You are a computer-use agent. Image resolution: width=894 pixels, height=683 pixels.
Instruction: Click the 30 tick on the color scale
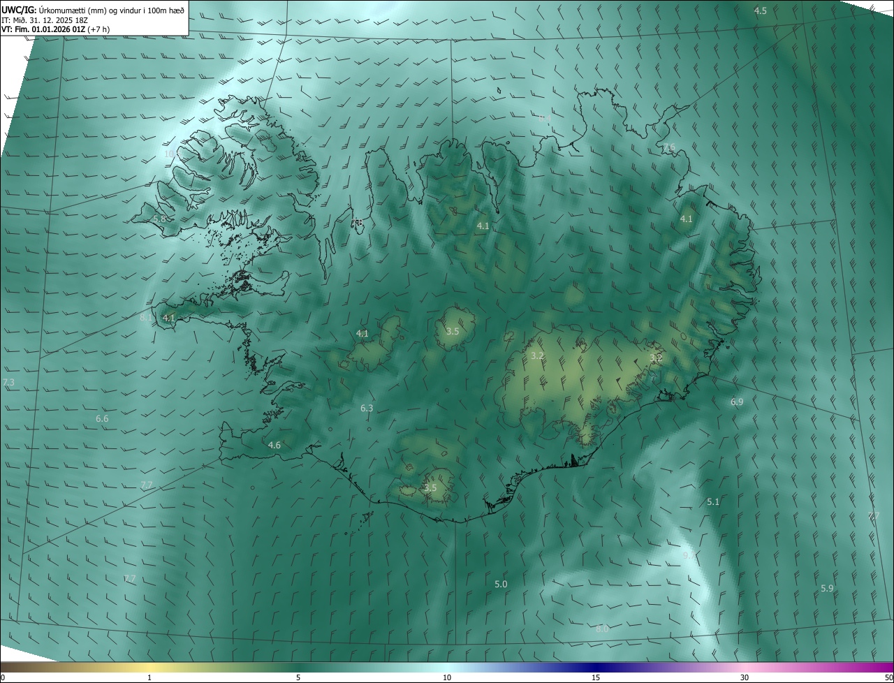click(745, 677)
